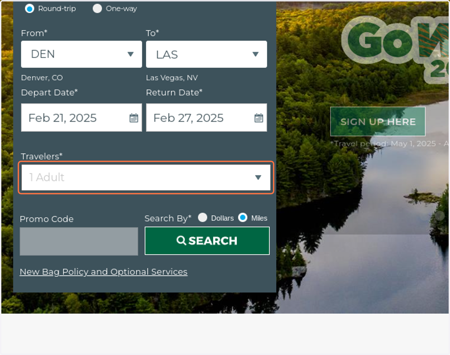The width and height of the screenshot is (450, 355).
Task: Open the Depart Date calendar icon
Action: click(x=134, y=118)
